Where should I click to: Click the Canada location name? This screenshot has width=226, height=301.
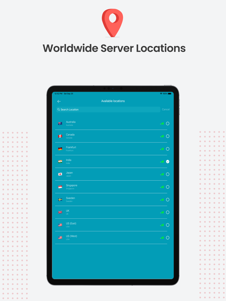point(70,134)
